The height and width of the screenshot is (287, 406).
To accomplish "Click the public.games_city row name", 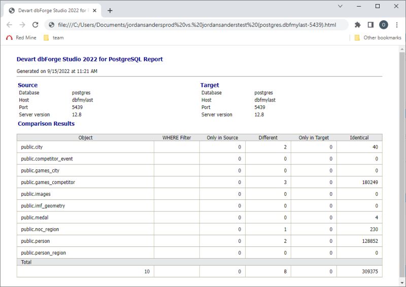I will tap(40, 170).
